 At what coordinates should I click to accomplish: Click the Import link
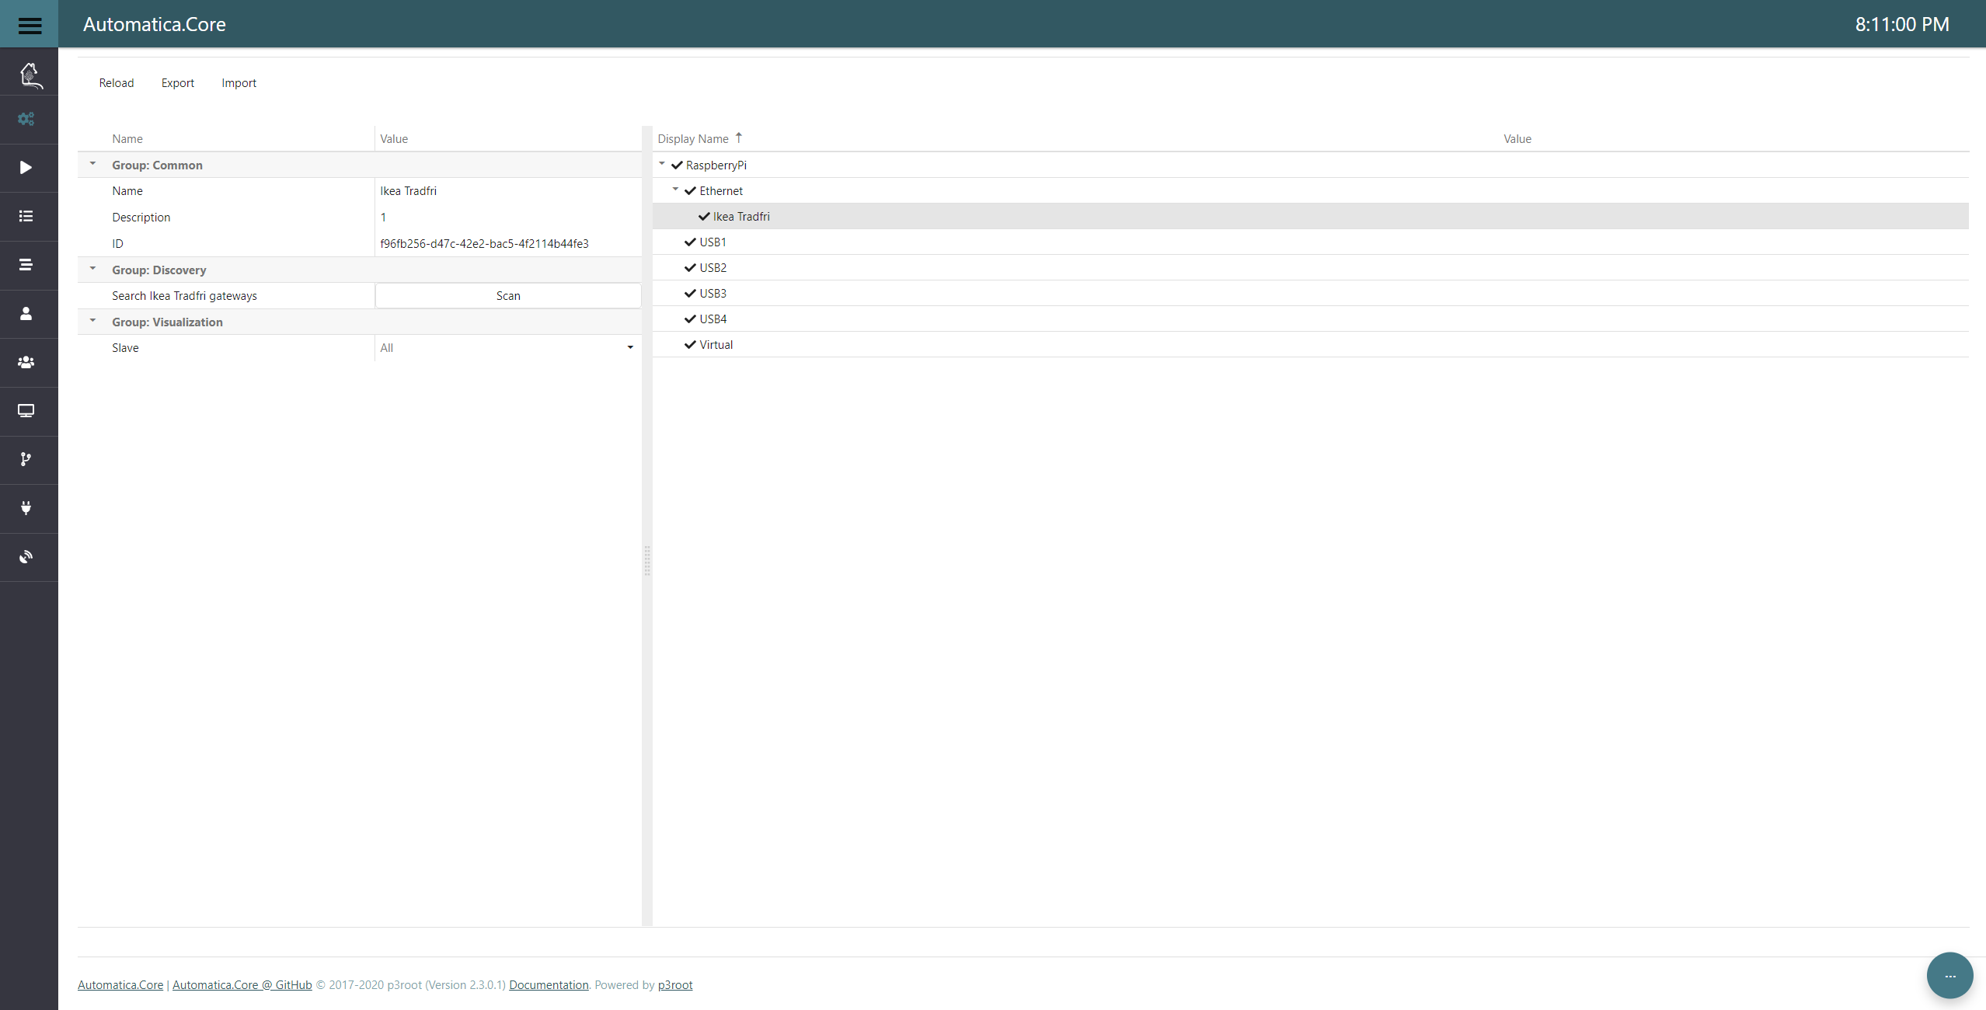[239, 82]
